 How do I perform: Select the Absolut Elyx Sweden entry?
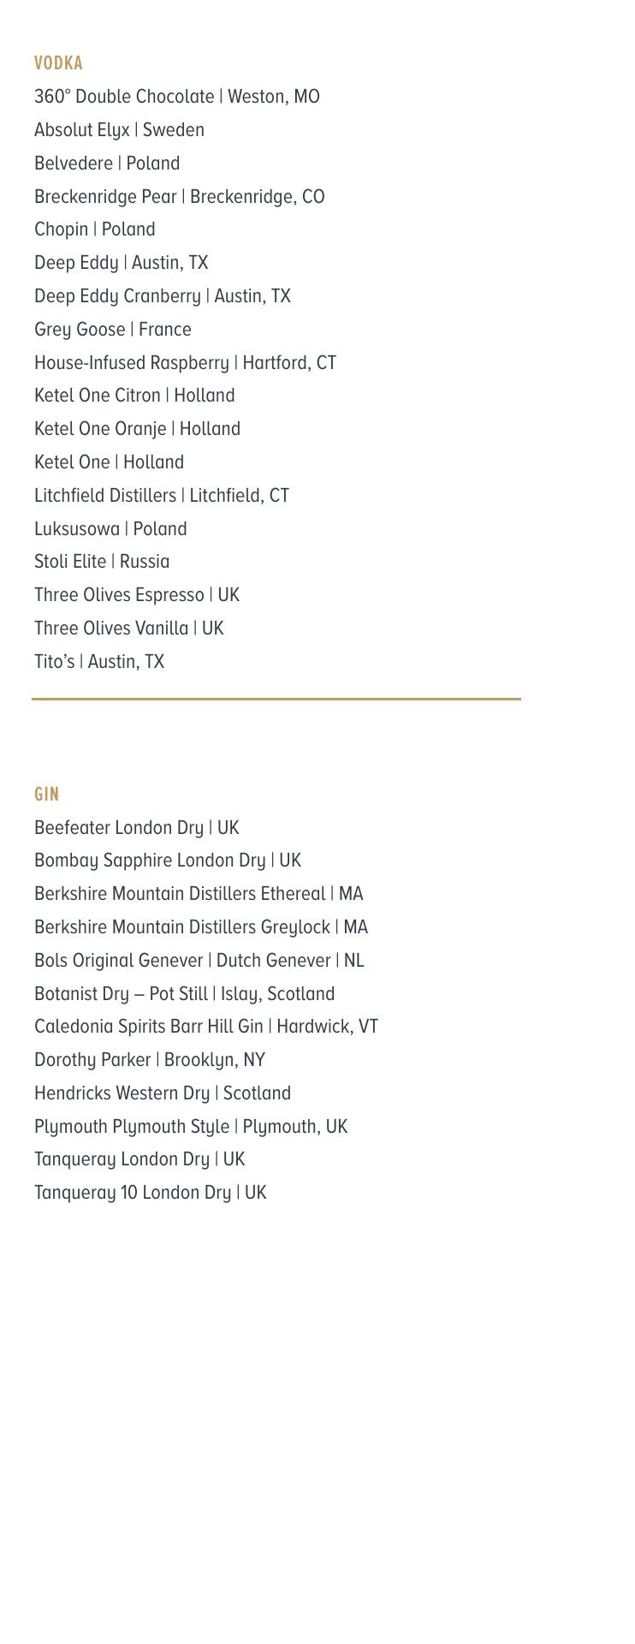[x=119, y=130]
